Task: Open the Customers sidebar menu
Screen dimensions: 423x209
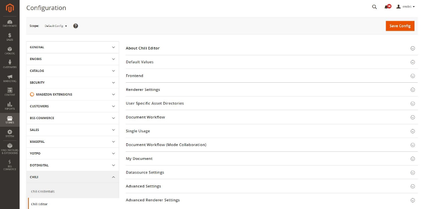Action: (x=10, y=64)
